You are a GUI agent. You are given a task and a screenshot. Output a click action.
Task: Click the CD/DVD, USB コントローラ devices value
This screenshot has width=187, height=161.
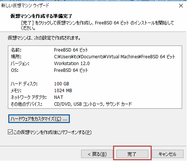[x=93, y=104]
